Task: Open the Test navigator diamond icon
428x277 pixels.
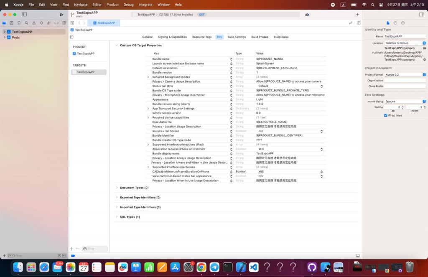Action: pyautogui.click(x=41, y=23)
